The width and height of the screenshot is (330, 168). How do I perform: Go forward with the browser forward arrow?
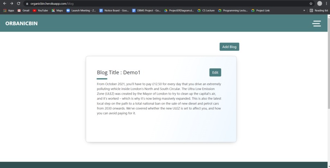[x=11, y=4]
